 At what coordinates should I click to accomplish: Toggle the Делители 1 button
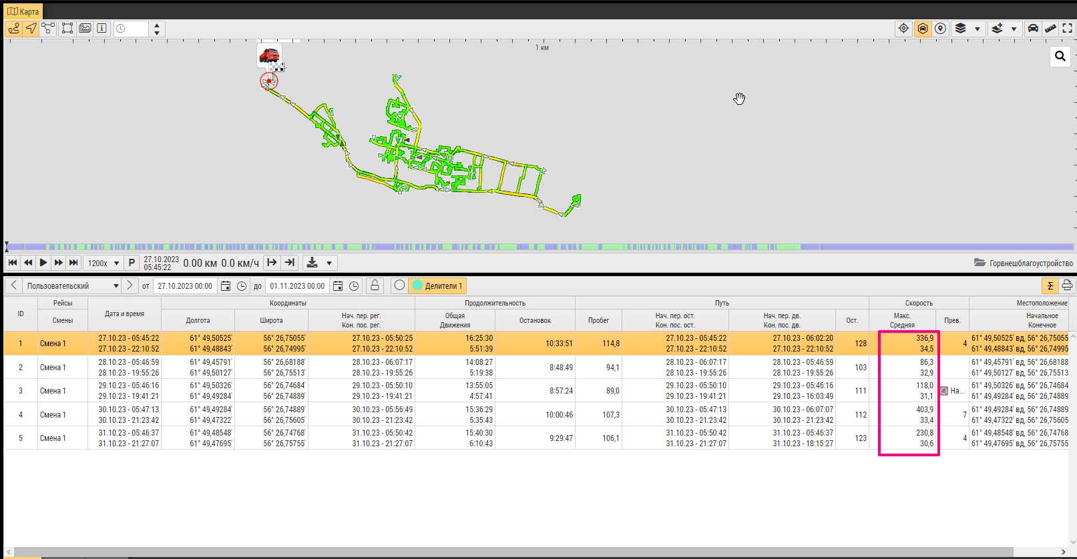[437, 286]
